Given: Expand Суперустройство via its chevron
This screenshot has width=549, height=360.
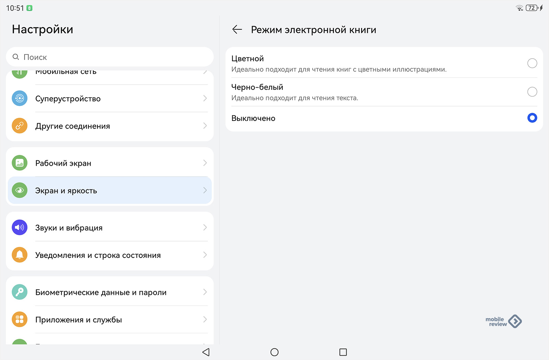Looking at the screenshot, I should pos(205,98).
